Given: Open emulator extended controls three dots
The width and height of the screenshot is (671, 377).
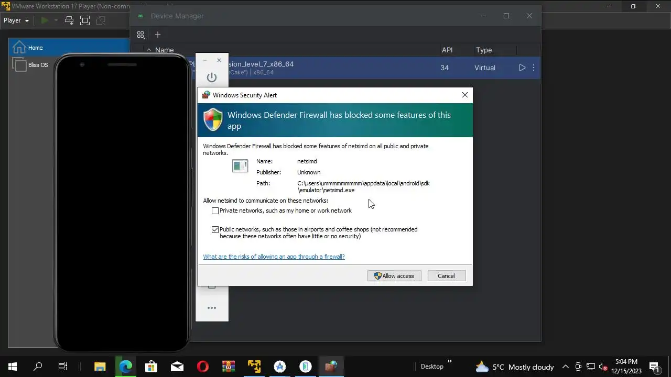Looking at the screenshot, I should coord(212,308).
